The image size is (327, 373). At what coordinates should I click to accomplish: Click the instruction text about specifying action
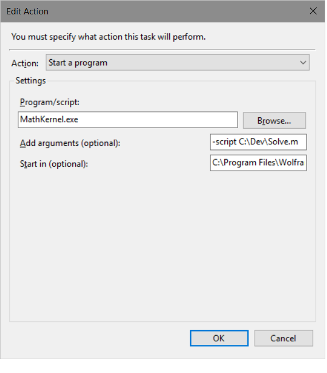tap(108, 37)
